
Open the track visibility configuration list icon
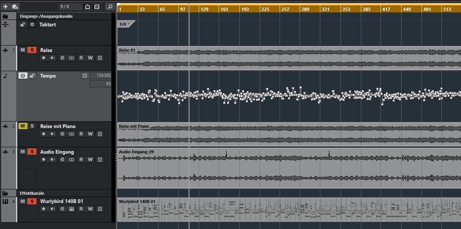pyautogui.click(x=97, y=6)
